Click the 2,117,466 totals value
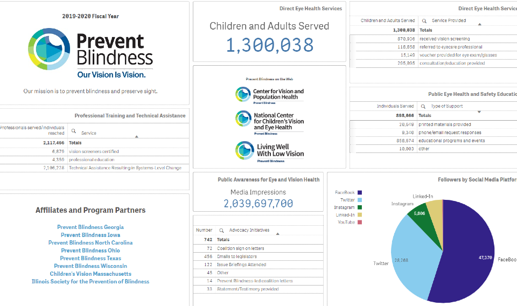 point(54,143)
